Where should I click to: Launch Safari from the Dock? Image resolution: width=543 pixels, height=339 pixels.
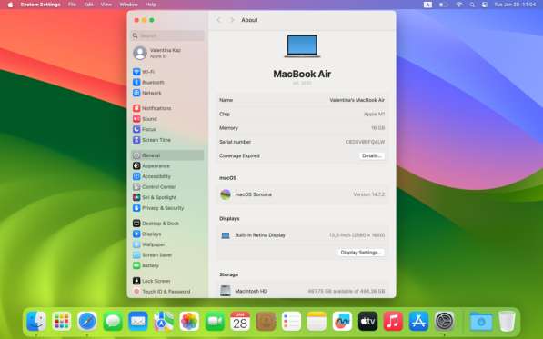coord(87,322)
